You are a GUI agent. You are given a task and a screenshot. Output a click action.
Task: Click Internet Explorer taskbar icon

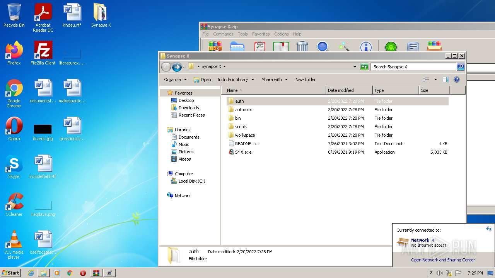(x=31, y=273)
